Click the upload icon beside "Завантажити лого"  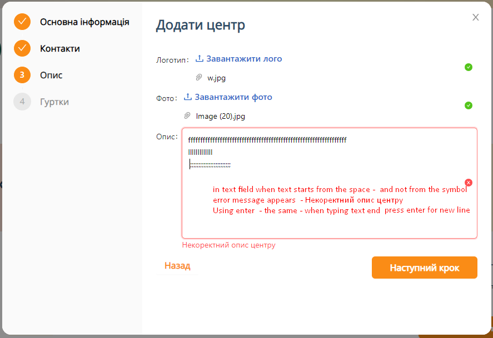tap(200, 59)
